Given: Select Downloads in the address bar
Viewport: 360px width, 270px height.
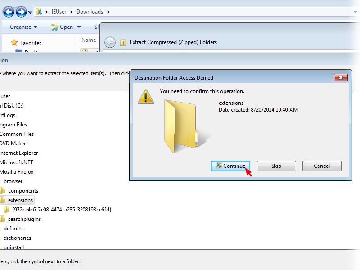Looking at the screenshot, I should [x=90, y=12].
